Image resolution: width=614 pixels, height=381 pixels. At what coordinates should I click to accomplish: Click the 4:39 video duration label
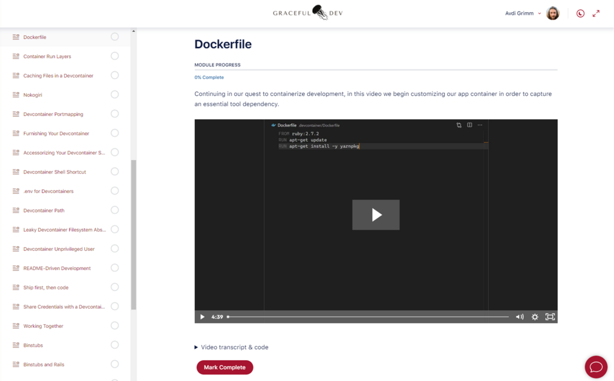[217, 317]
